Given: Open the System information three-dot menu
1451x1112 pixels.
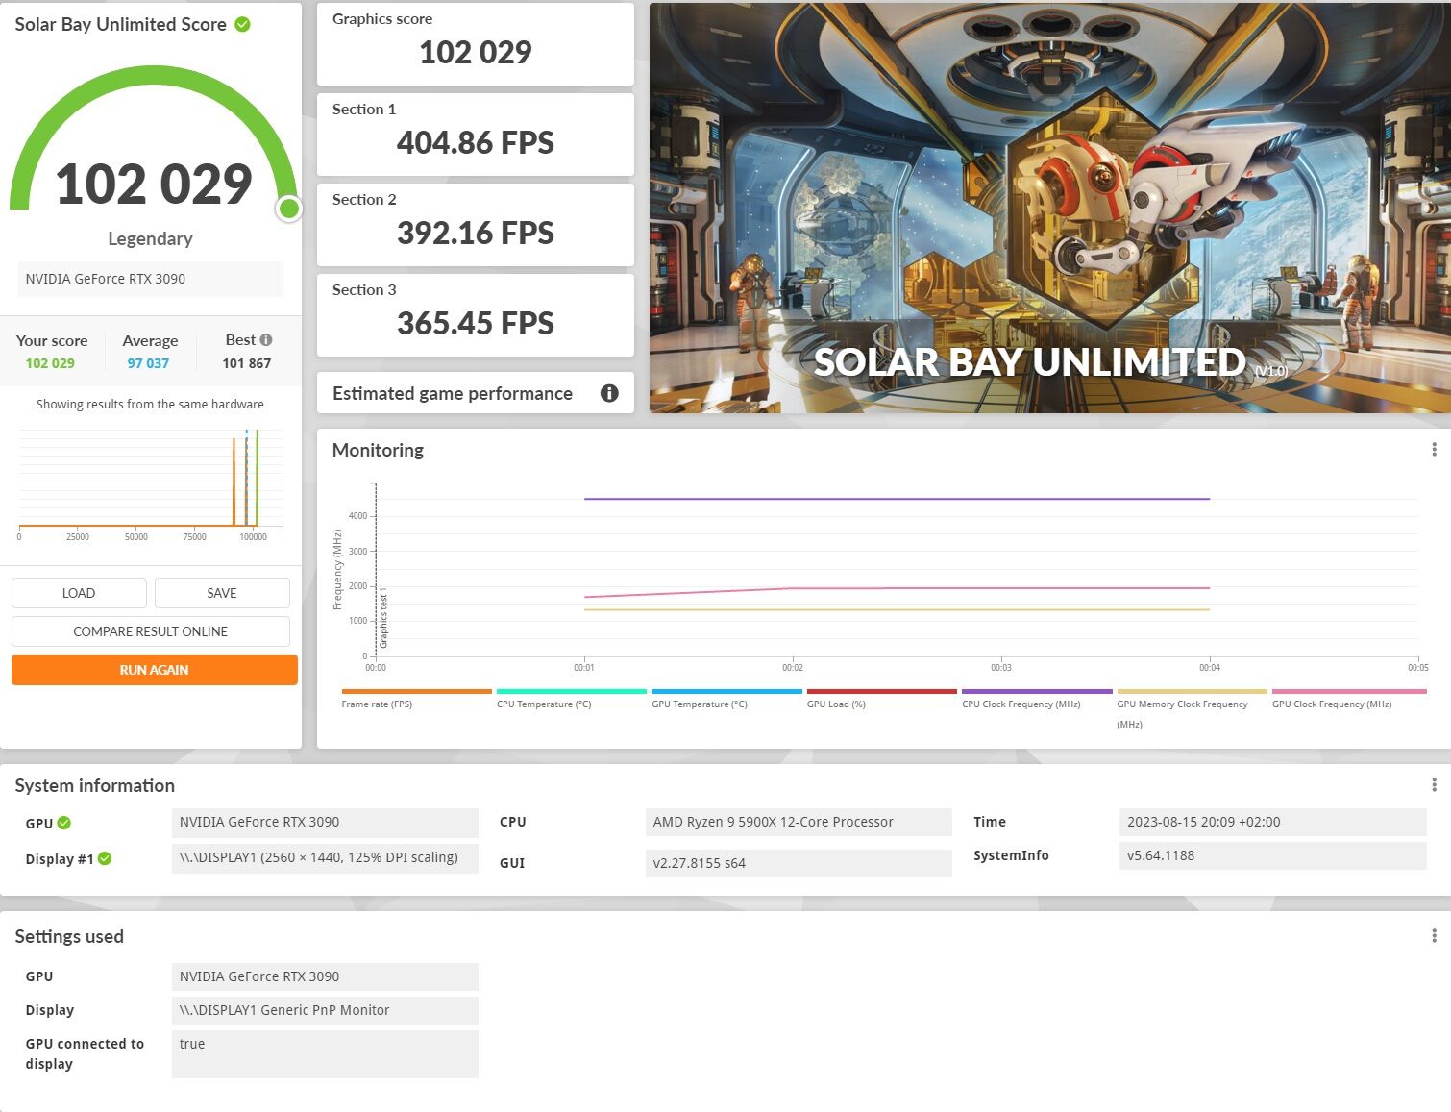Looking at the screenshot, I should (1434, 785).
